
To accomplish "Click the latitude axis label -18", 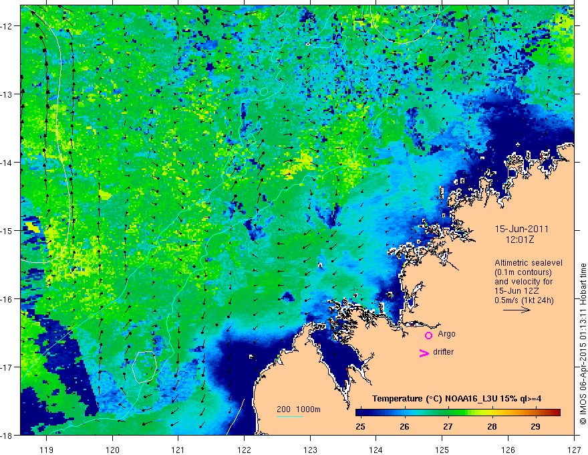I will (x=7, y=435).
